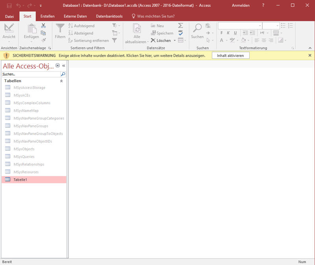The width and height of the screenshot is (315, 265).
Task: Click Neu record button
Action: pyautogui.click(x=157, y=26)
